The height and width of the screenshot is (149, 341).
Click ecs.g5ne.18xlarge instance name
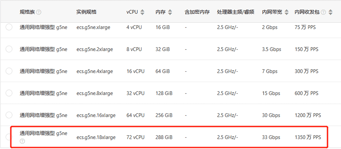96,137
